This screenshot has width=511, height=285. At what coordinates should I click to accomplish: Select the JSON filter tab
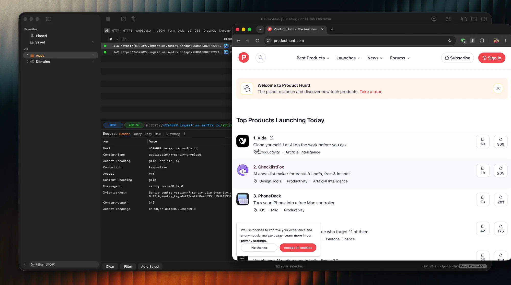click(161, 31)
